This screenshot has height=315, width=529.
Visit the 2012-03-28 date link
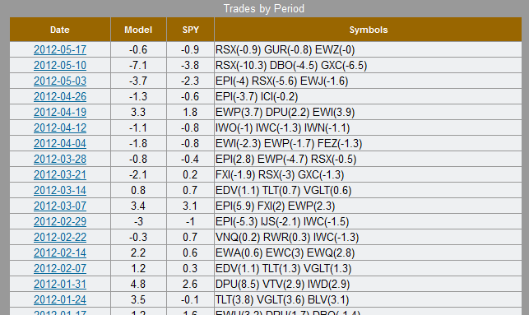tap(60, 159)
